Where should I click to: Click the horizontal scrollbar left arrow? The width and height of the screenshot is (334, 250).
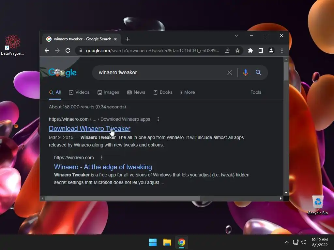[x=43, y=198]
